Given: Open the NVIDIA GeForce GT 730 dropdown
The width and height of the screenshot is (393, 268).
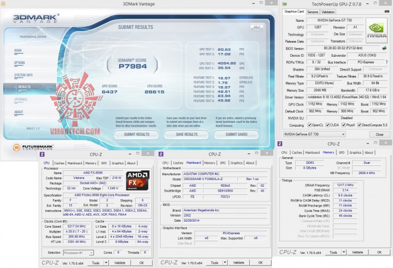Looking at the screenshot, I should point(314,134).
